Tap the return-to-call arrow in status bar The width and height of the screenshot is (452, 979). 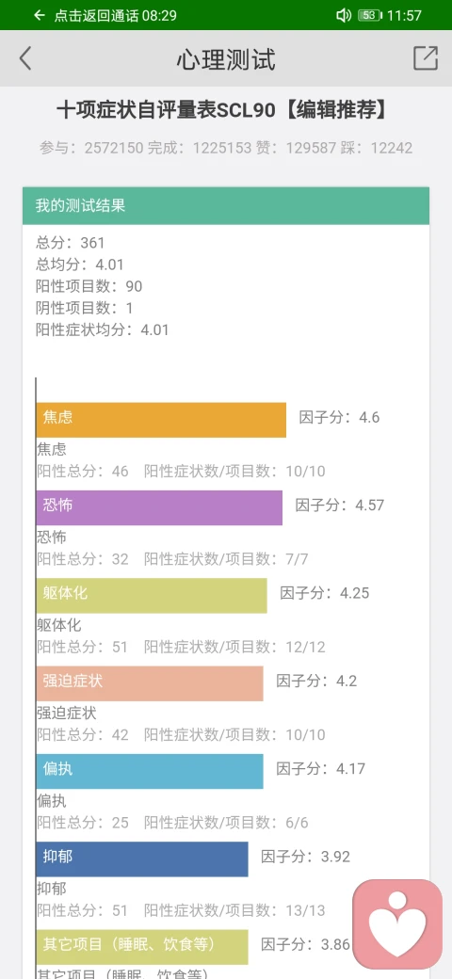click(x=40, y=15)
